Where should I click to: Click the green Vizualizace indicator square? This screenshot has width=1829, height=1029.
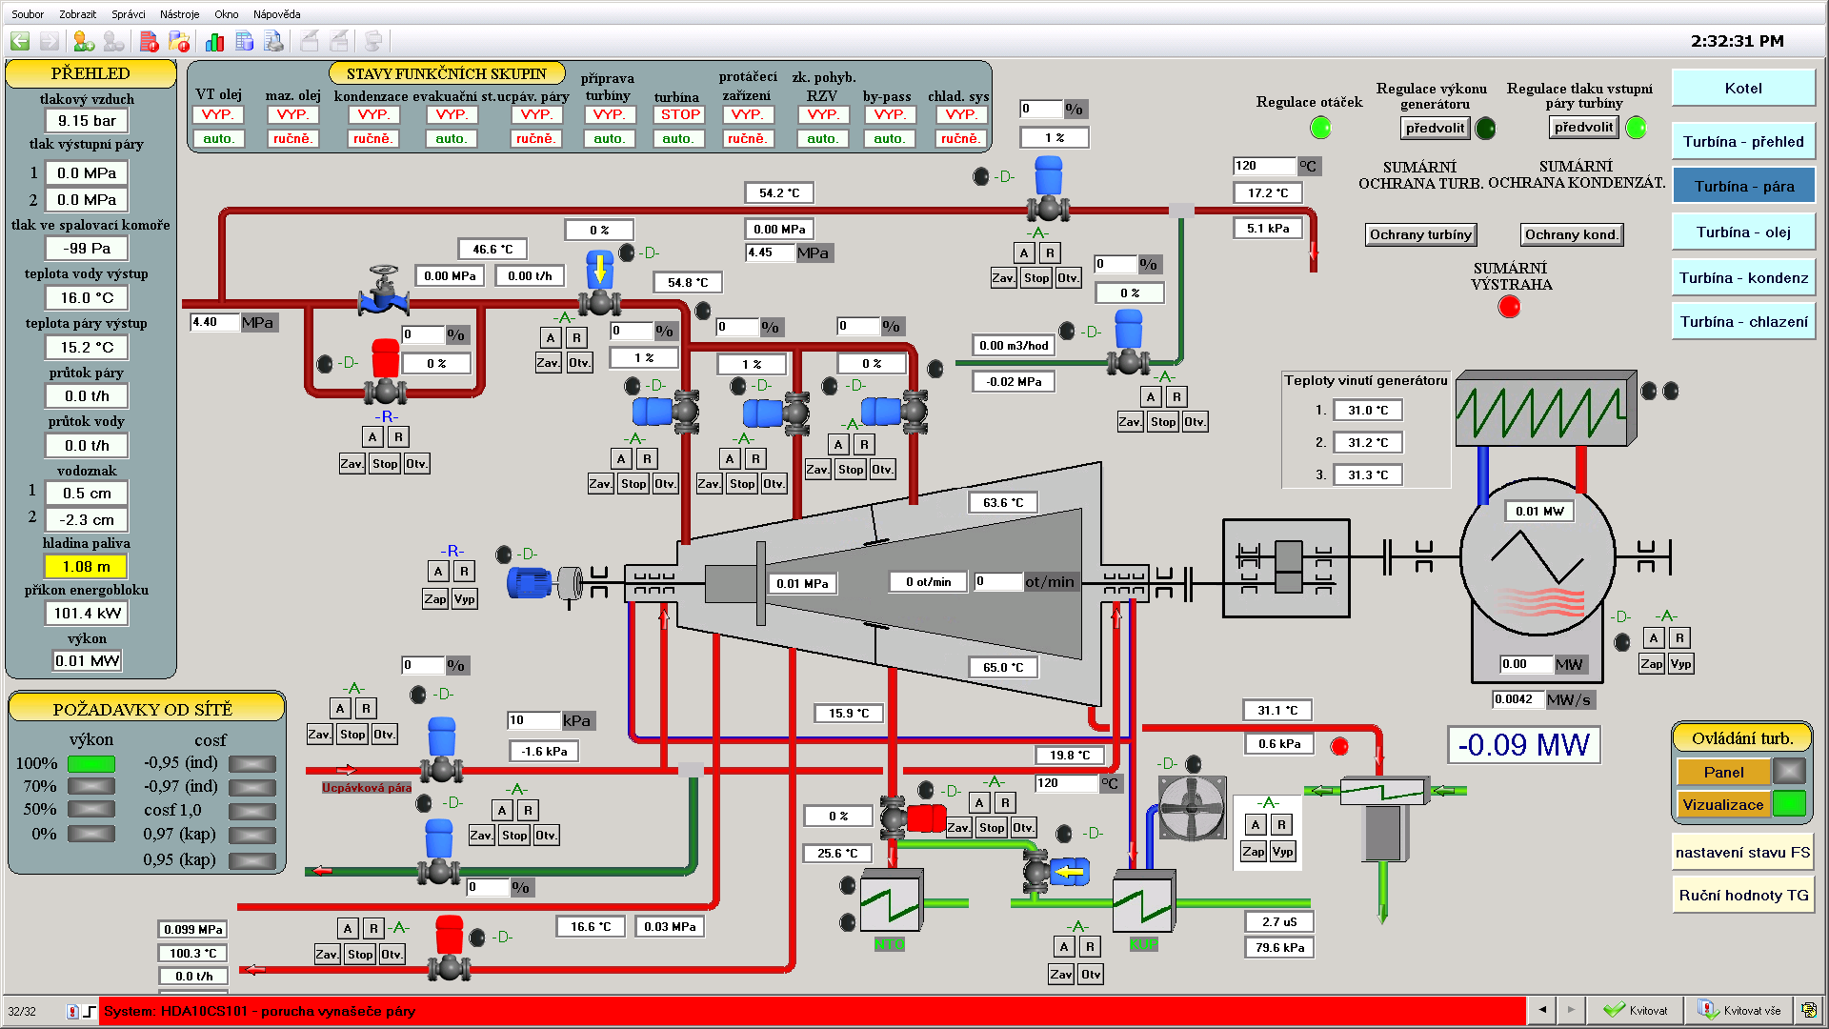pos(1788,804)
